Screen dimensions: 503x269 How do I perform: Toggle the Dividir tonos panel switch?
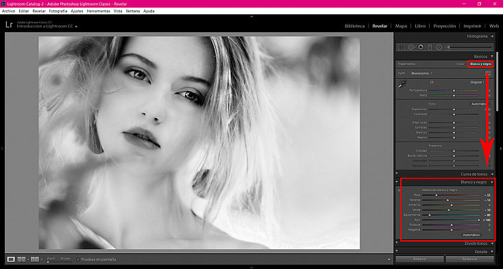point(397,244)
